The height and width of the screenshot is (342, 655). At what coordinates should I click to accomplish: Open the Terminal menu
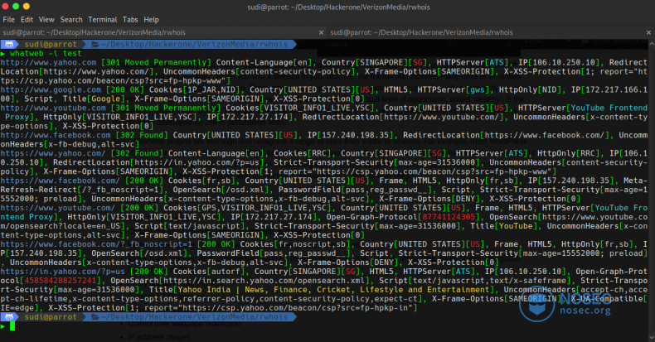102,20
